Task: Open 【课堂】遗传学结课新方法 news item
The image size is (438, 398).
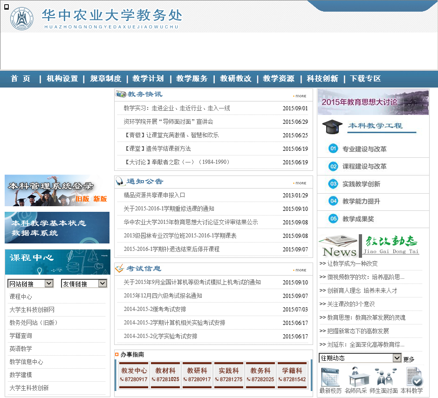Action: coord(157,148)
